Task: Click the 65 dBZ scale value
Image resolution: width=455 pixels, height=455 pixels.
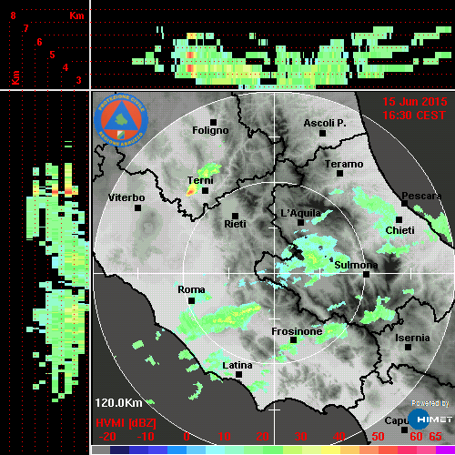Action: [x=436, y=437]
